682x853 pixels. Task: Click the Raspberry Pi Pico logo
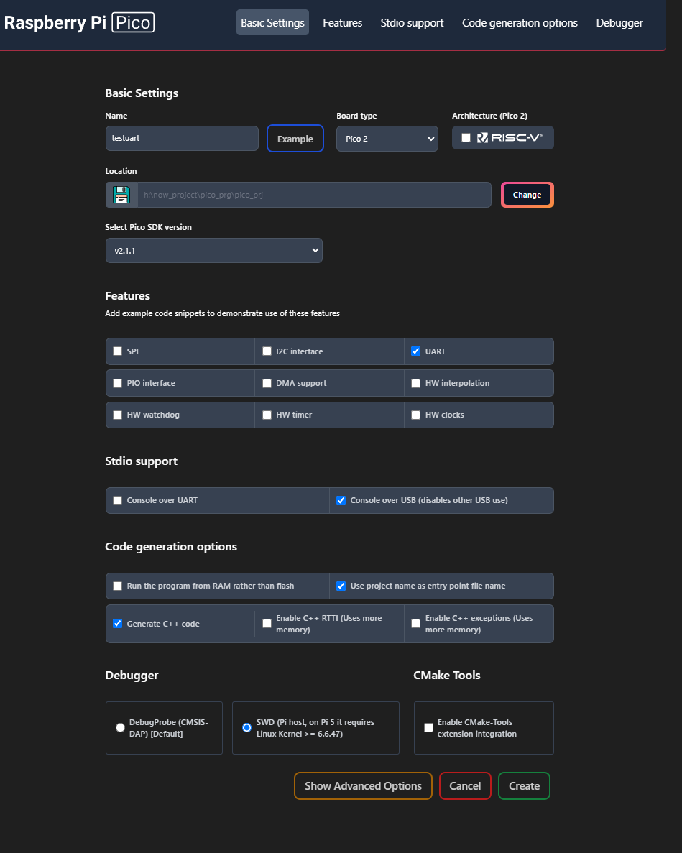point(79,23)
